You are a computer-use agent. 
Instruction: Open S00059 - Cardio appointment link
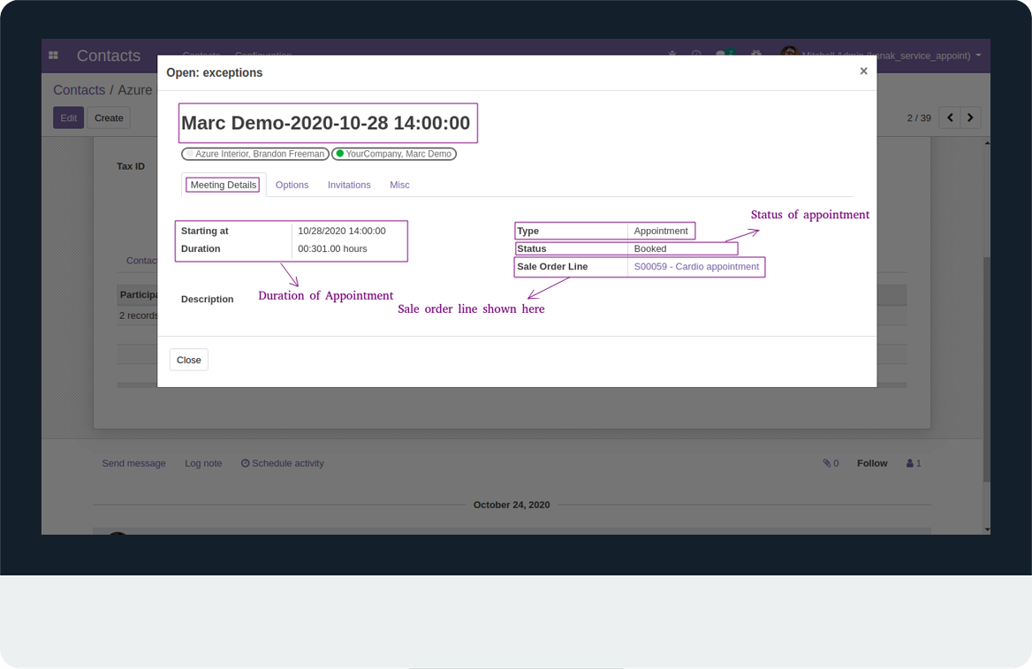(x=696, y=267)
